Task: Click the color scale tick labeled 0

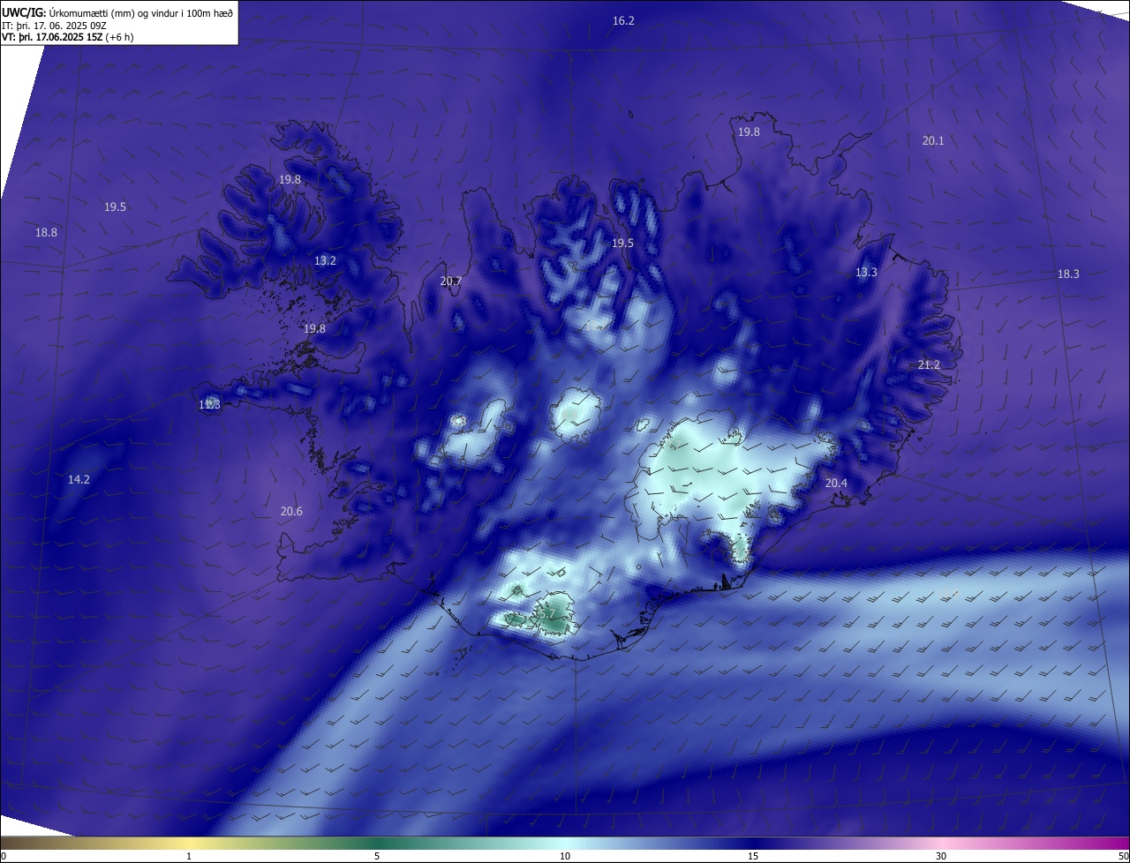Action: (4, 856)
